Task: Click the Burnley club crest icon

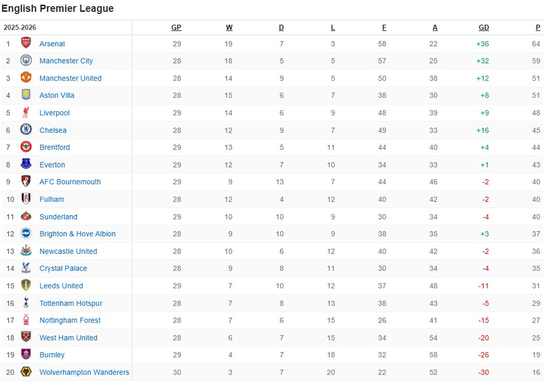Action: pyautogui.click(x=26, y=355)
